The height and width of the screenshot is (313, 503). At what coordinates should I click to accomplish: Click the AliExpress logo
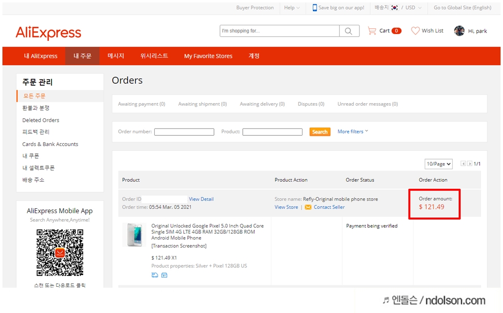(x=49, y=33)
